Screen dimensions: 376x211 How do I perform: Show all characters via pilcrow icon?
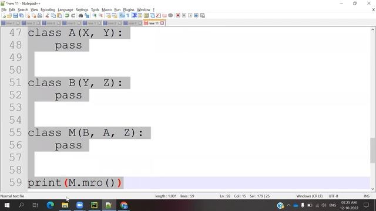coord(128,16)
